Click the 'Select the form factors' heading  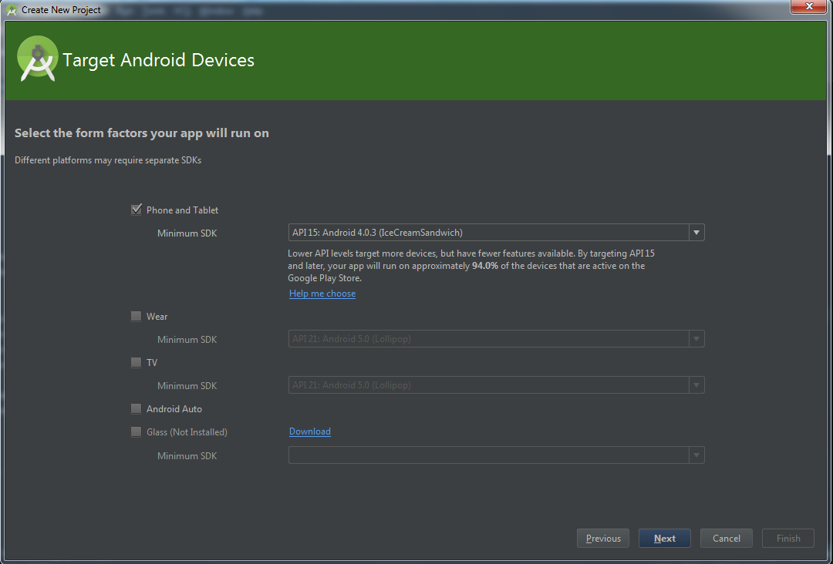(142, 133)
